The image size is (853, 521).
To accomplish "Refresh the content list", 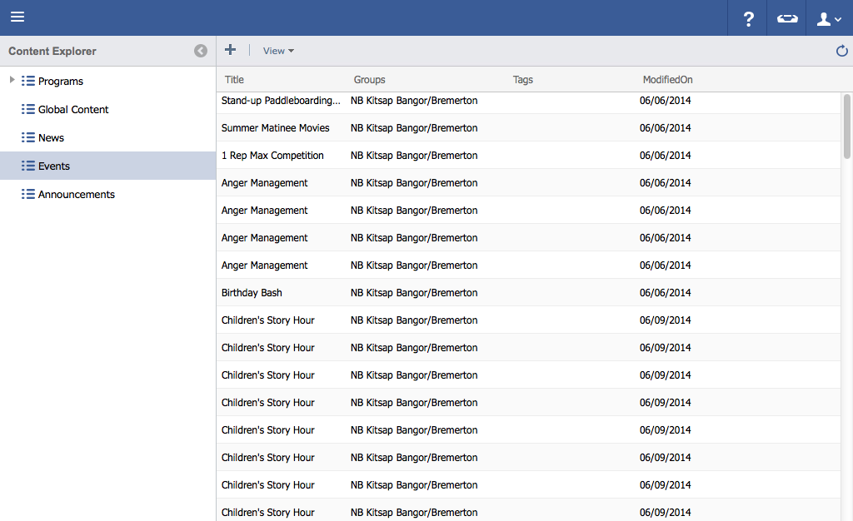I will pos(841,51).
